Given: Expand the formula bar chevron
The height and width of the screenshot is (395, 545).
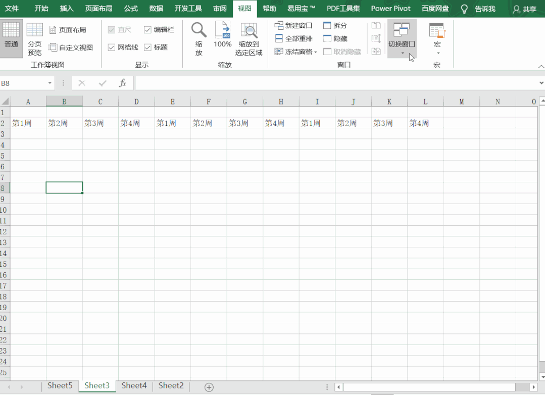Looking at the screenshot, I should [x=541, y=83].
